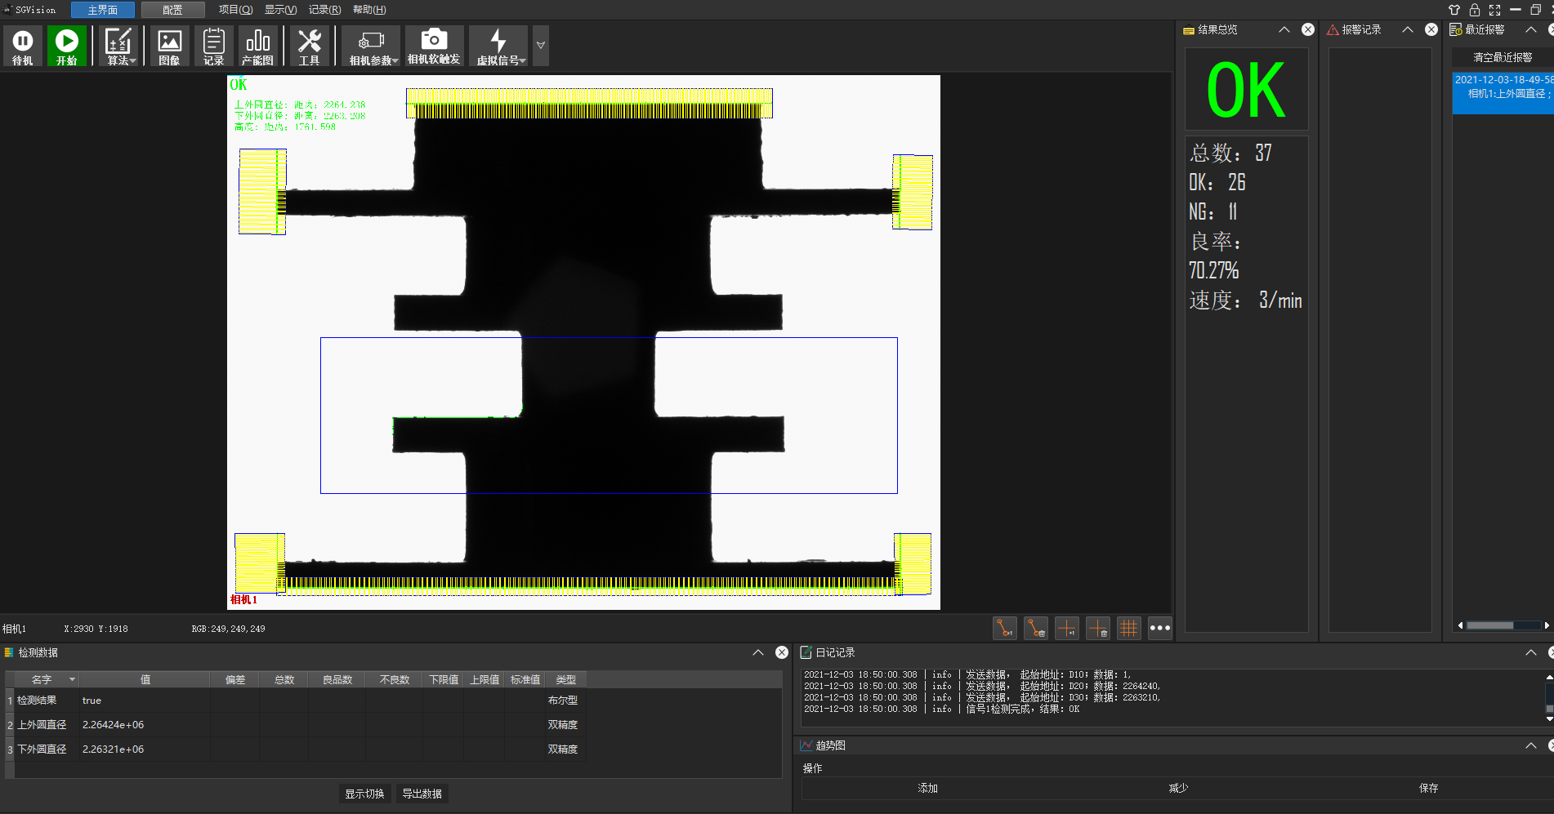
Task: Open the 显示(V) menu
Action: [x=280, y=10]
